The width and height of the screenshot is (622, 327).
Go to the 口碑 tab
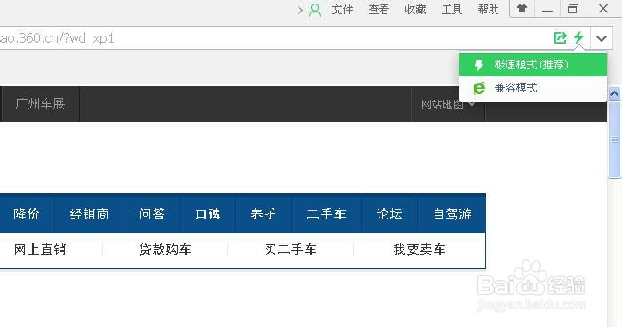tap(208, 214)
